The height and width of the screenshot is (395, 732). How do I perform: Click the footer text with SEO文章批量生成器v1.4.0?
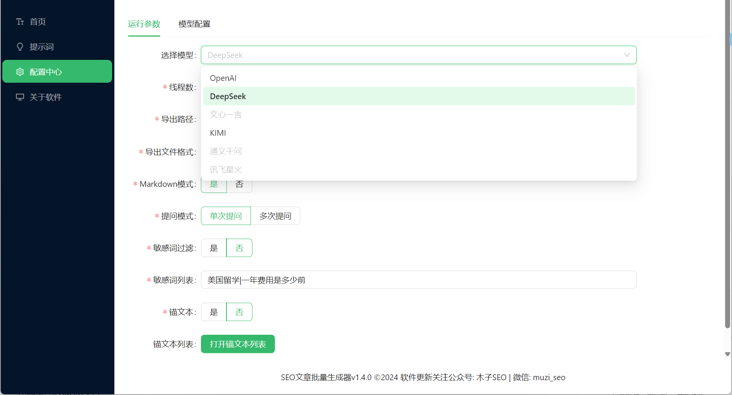click(x=423, y=377)
